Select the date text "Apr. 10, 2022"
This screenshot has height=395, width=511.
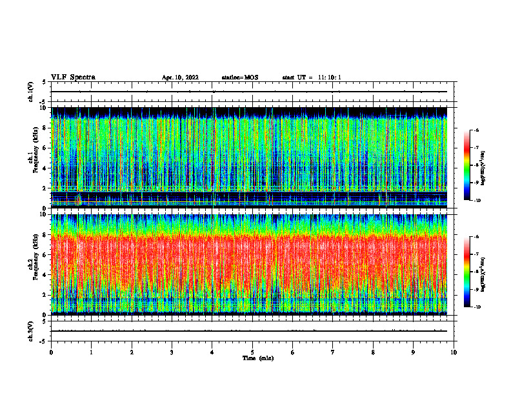tap(180, 77)
